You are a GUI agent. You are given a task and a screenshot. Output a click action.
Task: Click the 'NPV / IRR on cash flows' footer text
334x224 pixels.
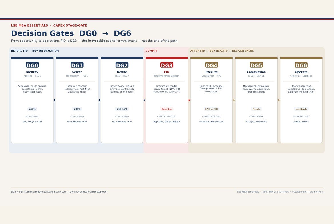tap(275, 192)
